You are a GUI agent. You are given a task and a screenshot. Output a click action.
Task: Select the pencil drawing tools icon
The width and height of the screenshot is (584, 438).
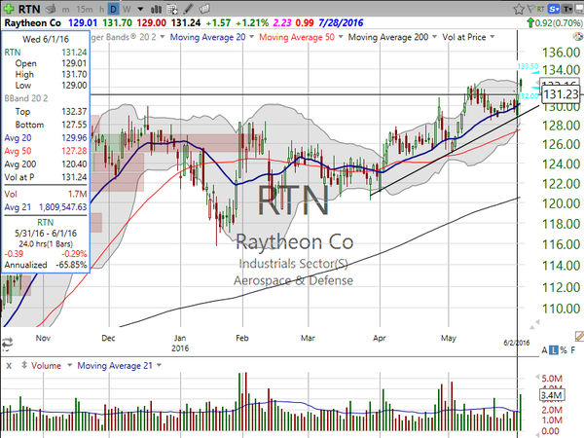click(189, 9)
